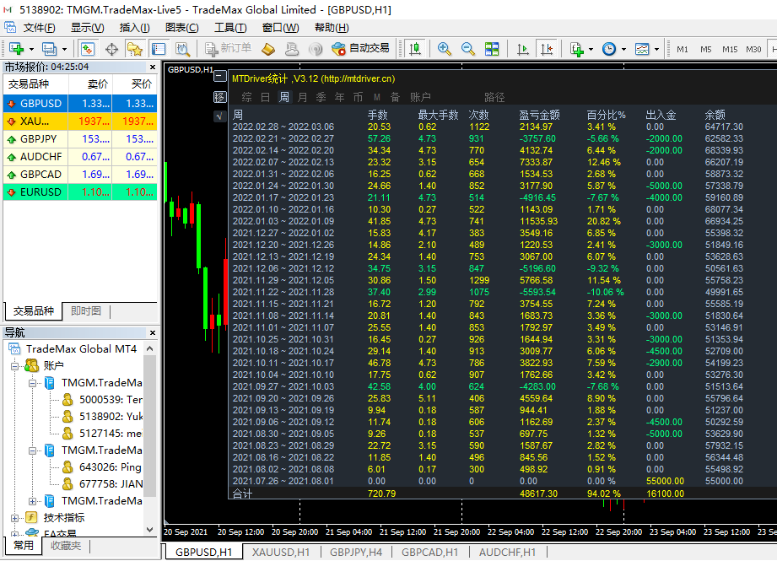
Task: Open the Market Watch window icon
Action: click(x=88, y=49)
